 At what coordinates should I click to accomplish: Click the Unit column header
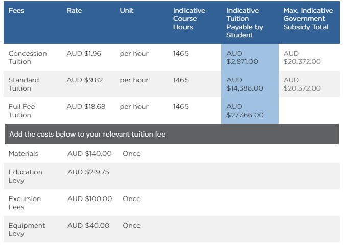(127, 11)
